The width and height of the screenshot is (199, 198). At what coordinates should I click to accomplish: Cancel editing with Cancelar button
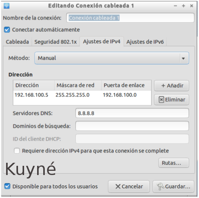[x=129, y=187]
